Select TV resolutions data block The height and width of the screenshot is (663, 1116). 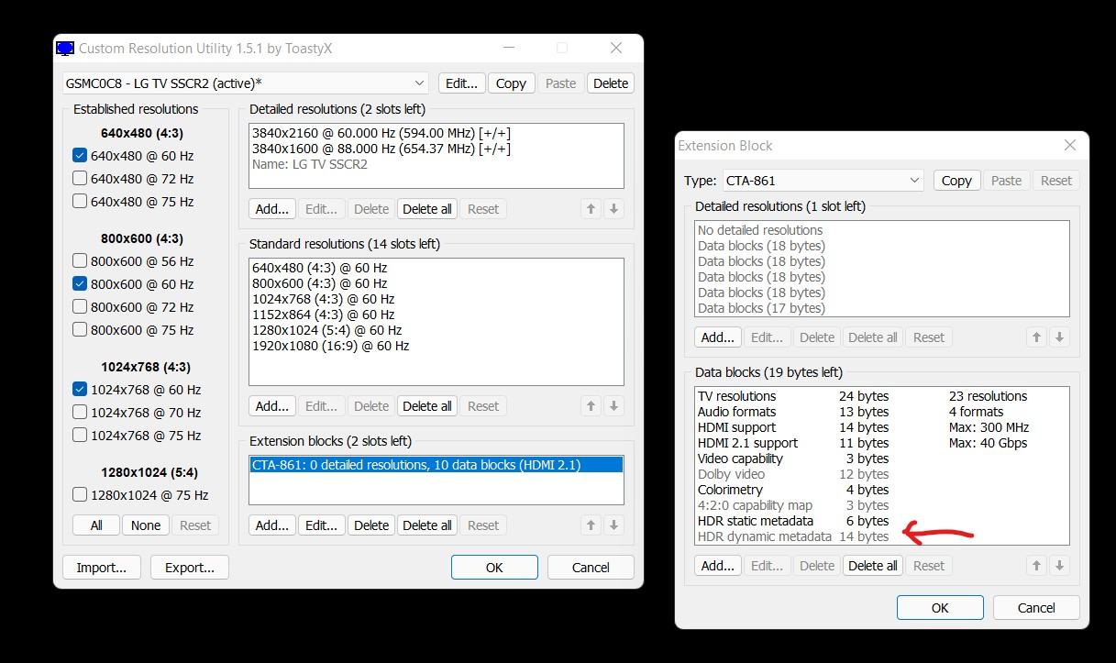click(x=882, y=396)
